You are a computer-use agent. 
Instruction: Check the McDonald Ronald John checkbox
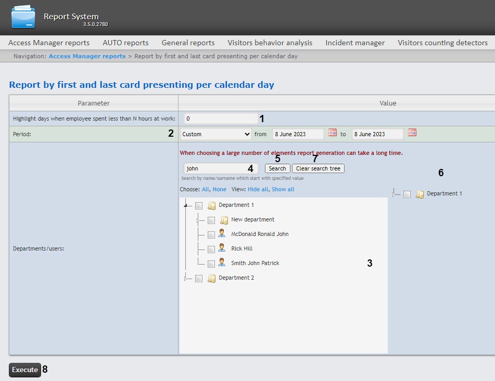(x=211, y=235)
